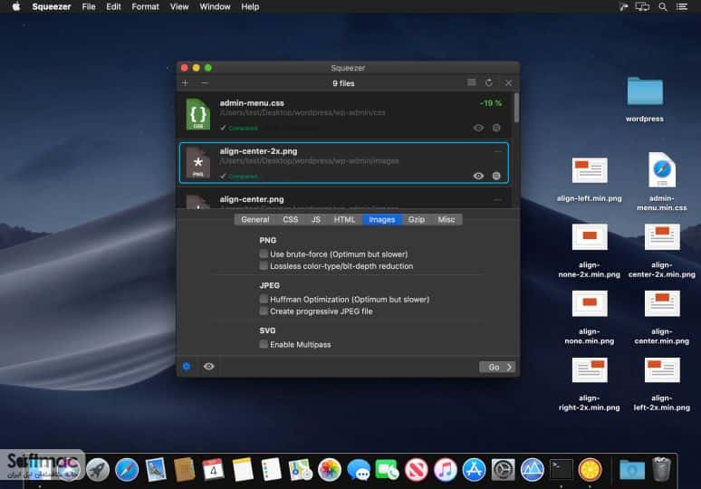Screen dimensions: 701x489
Task: Enable SVG Multipass checkbox
Action: click(x=264, y=344)
